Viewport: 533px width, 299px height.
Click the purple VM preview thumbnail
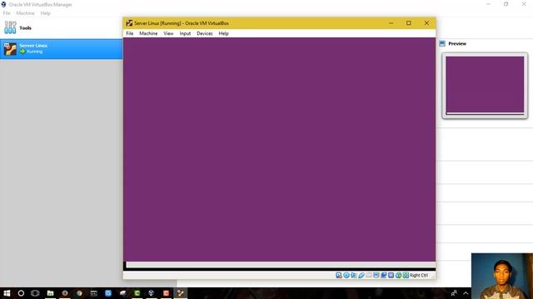coord(485,86)
